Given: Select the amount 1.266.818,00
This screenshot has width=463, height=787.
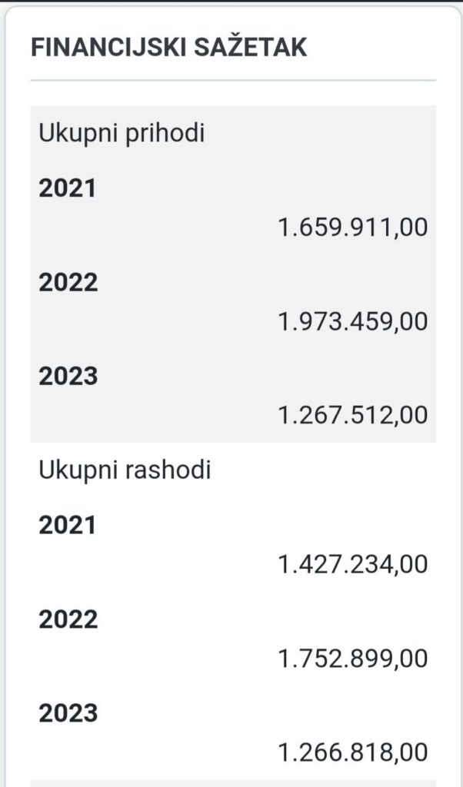Looking at the screenshot, I should click(x=353, y=752).
